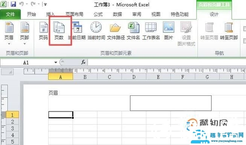Insert total page count with 页数
Screen dimensions: 246x145
(x=59, y=31)
